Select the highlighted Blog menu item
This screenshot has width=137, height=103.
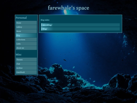[x=26, y=35]
